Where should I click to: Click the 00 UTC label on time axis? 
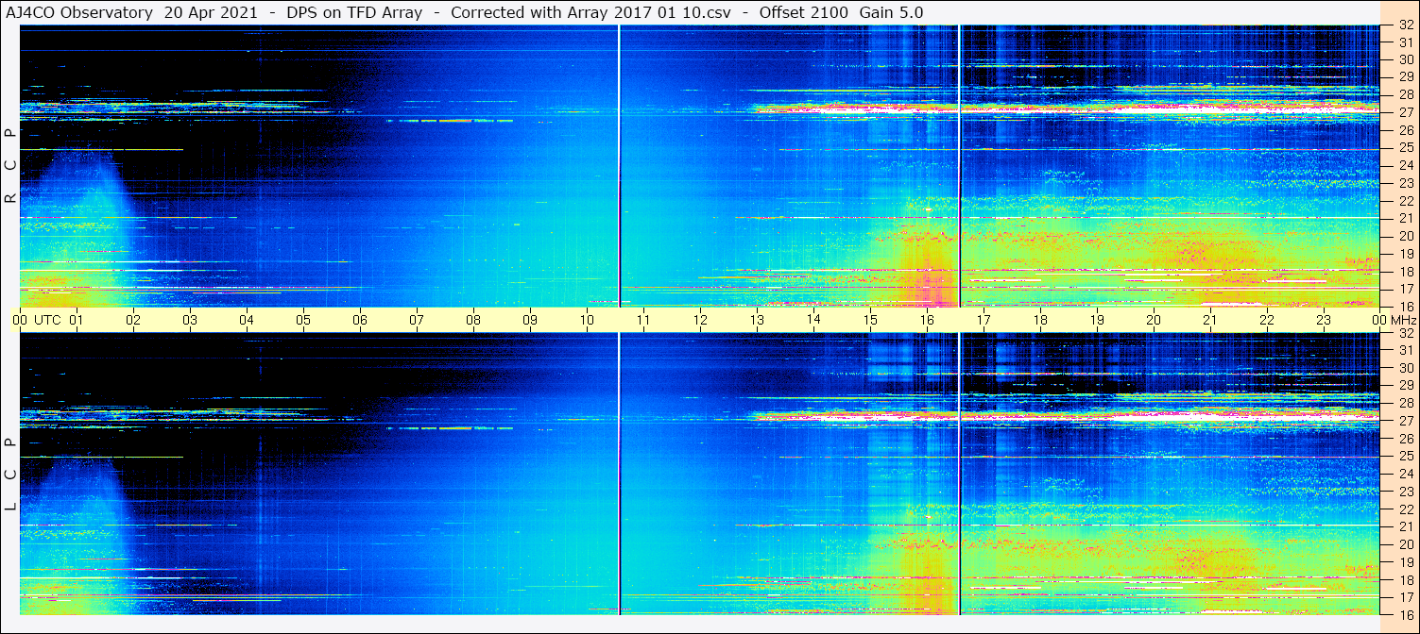[37, 320]
